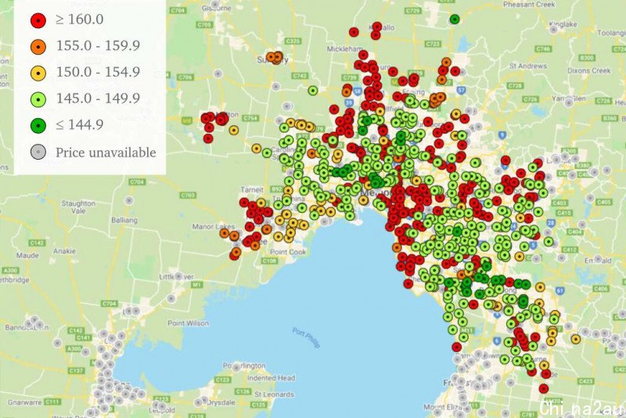Select the orange marker cluster at Sunbury

click(x=275, y=57)
